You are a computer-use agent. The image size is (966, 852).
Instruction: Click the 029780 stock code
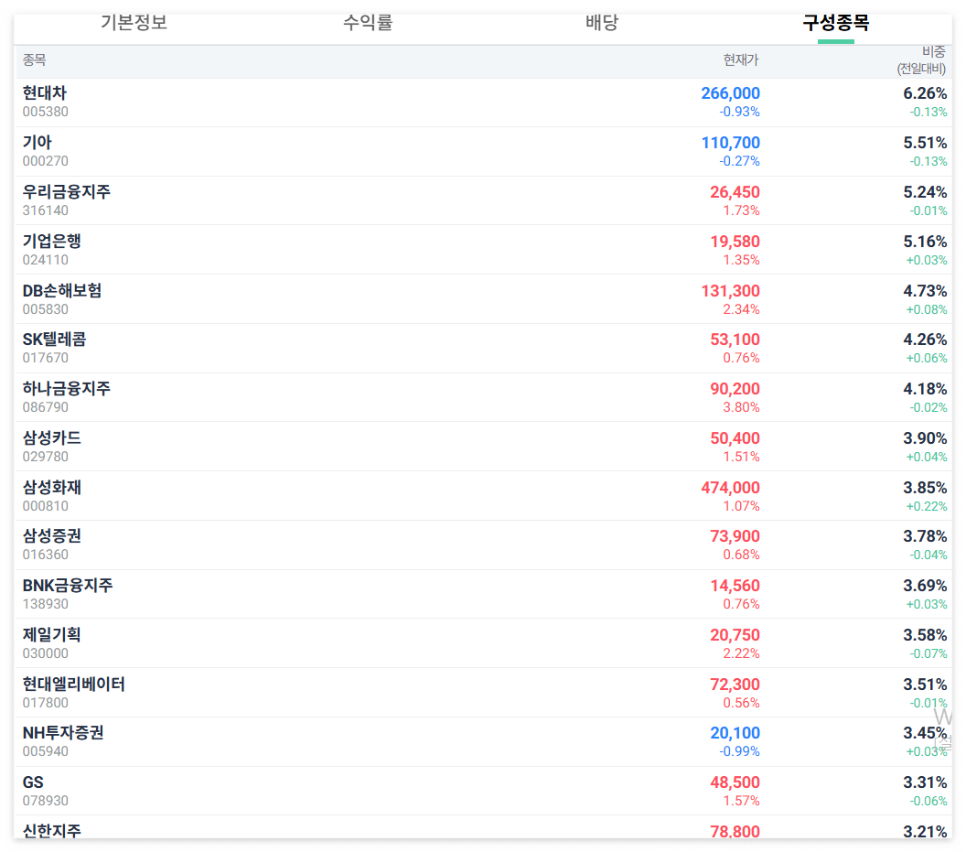point(46,457)
